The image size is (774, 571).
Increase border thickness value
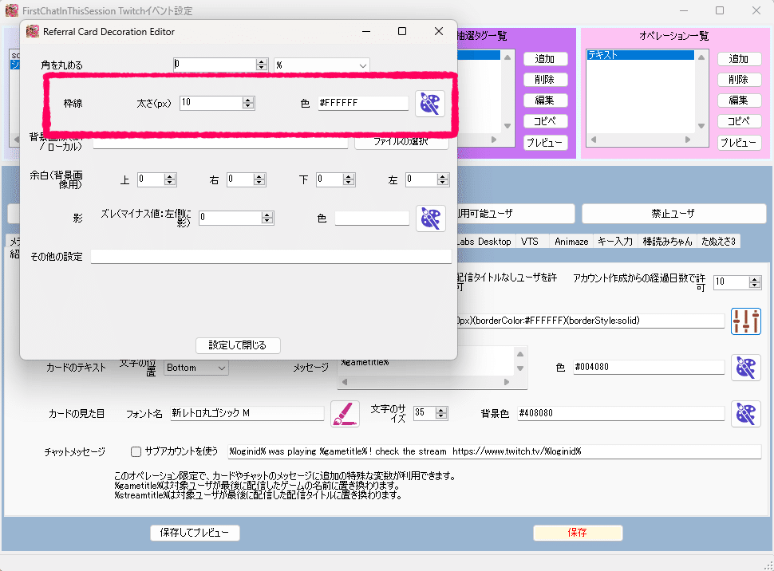pyautogui.click(x=248, y=100)
